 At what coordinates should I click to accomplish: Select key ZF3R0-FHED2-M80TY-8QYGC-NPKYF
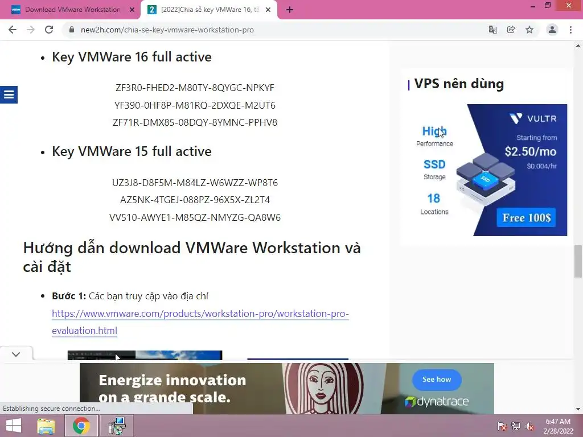[195, 88]
